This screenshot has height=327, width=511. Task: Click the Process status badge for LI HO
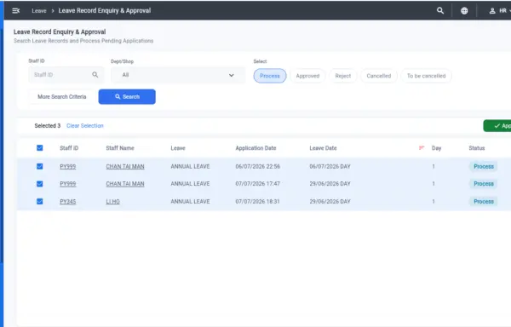pyautogui.click(x=484, y=201)
